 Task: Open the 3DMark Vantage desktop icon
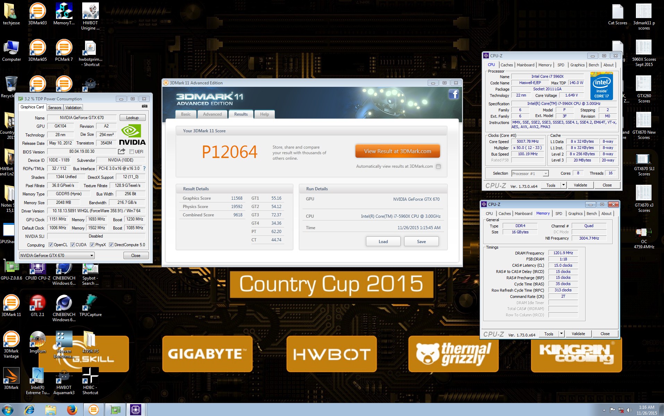point(11,344)
